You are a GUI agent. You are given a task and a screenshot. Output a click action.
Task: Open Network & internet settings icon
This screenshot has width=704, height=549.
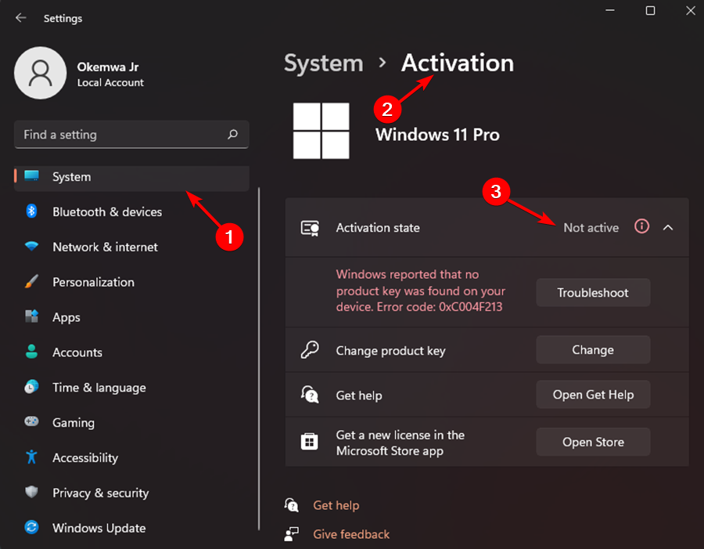(x=31, y=247)
